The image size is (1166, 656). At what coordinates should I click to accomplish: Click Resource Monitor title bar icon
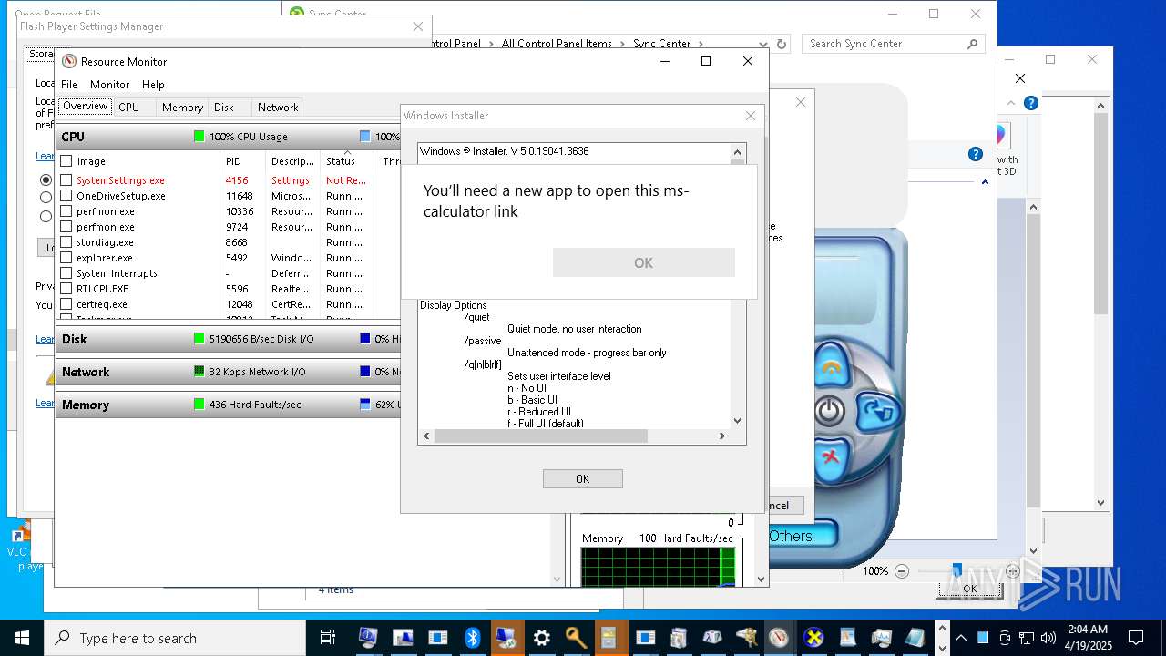coord(69,61)
